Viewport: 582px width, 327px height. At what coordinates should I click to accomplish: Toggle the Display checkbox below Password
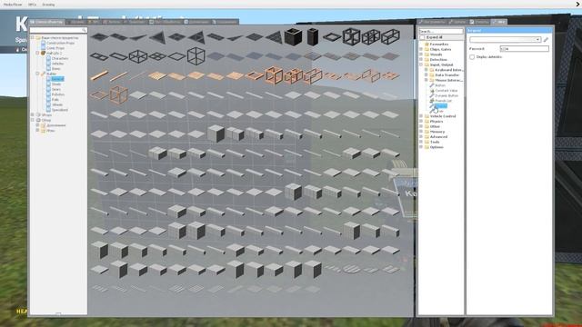point(472,57)
